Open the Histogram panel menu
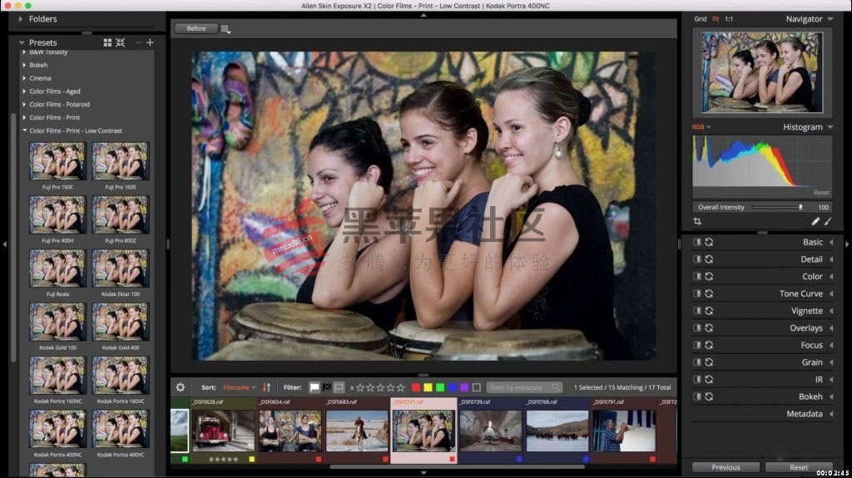The image size is (852, 478). [830, 127]
